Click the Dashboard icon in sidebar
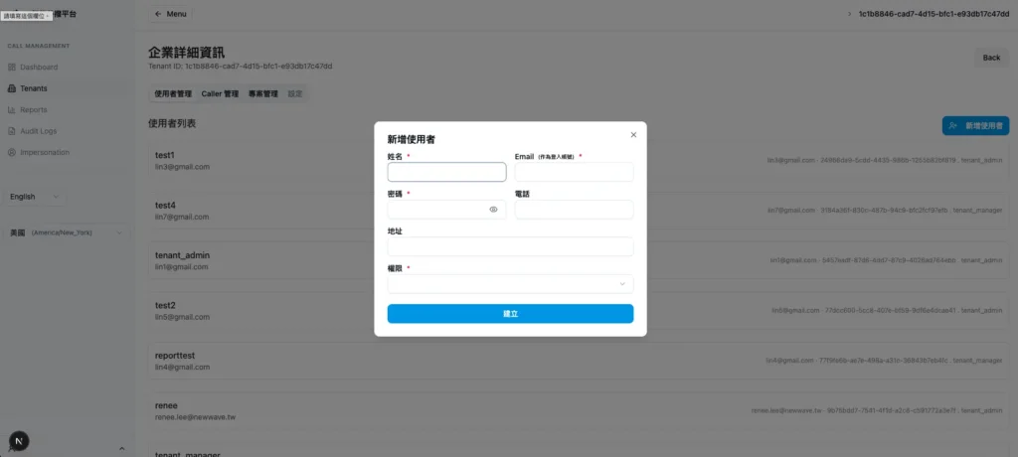 click(12, 67)
